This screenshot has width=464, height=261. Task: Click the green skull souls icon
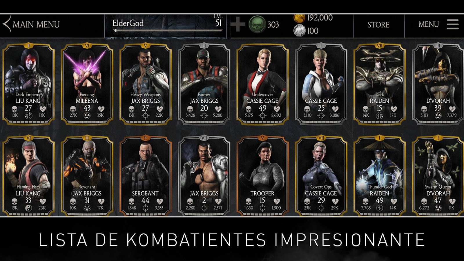tap(257, 24)
